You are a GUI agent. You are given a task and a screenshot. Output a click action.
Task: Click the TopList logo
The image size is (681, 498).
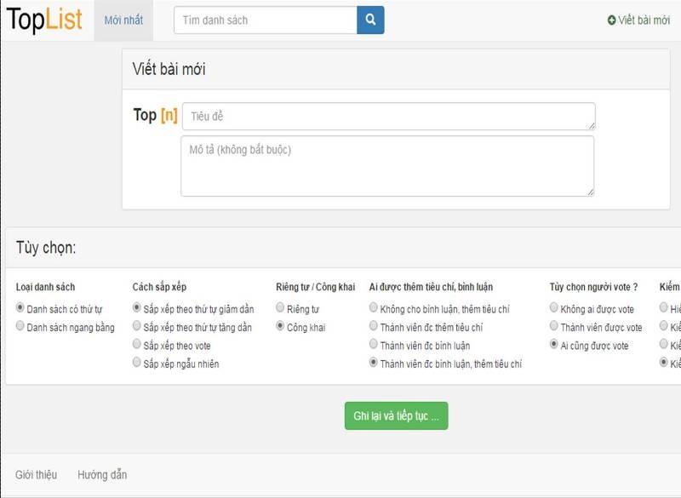[44, 20]
